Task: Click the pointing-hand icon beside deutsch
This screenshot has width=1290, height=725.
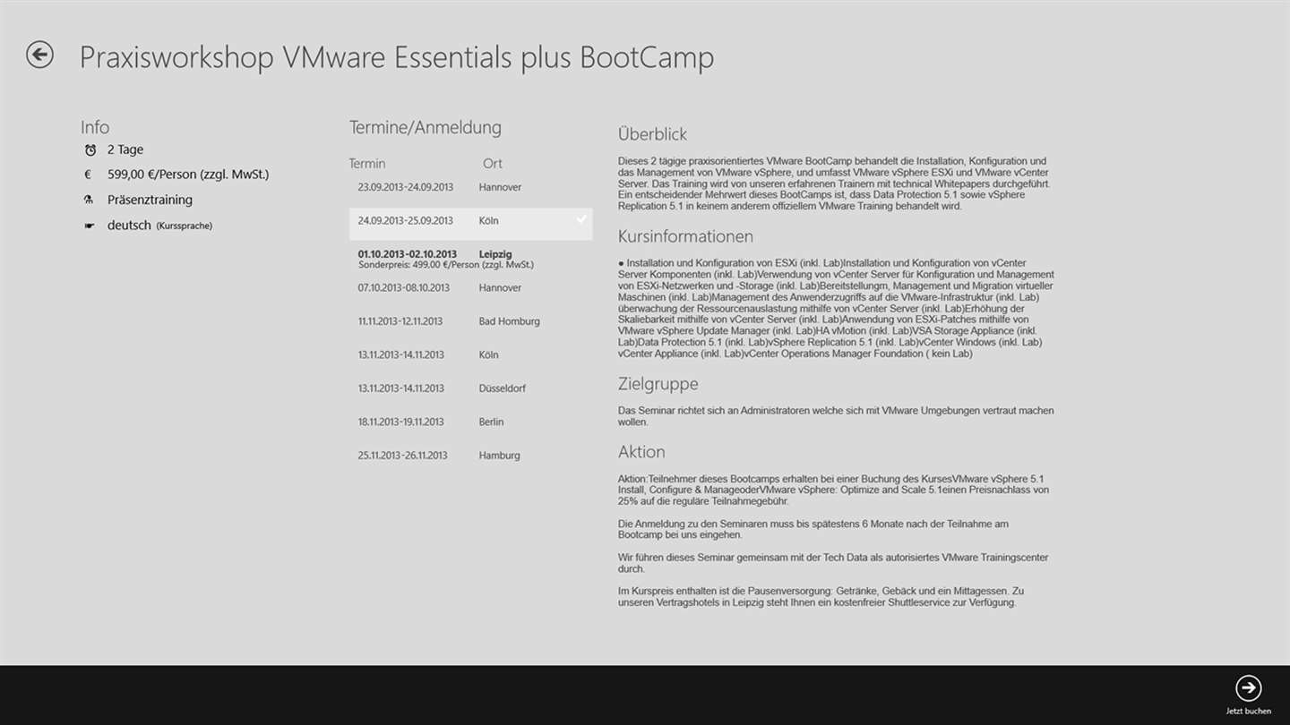Action: (x=90, y=226)
